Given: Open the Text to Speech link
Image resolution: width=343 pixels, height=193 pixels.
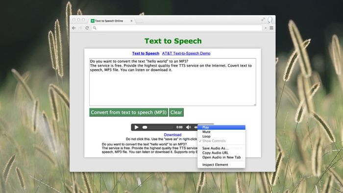Looking at the screenshot, I should click(146, 53).
